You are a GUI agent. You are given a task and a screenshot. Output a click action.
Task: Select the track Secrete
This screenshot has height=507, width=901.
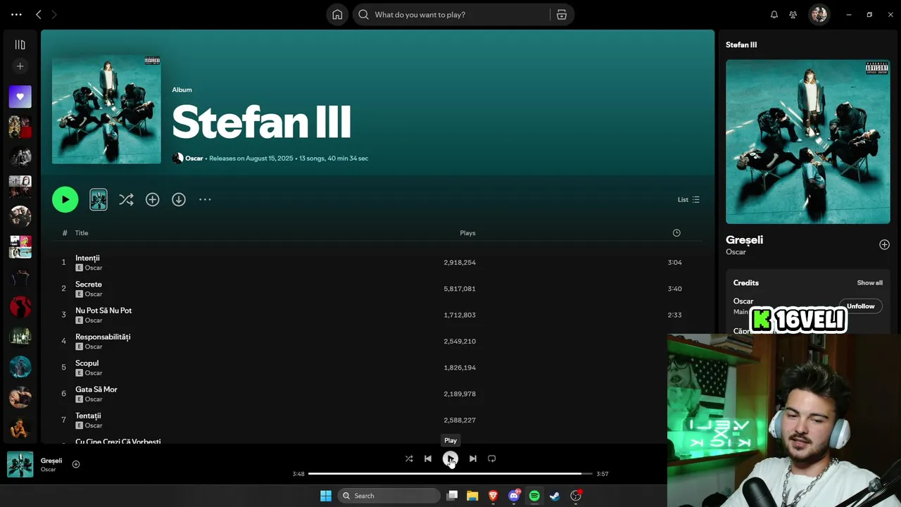tap(89, 284)
